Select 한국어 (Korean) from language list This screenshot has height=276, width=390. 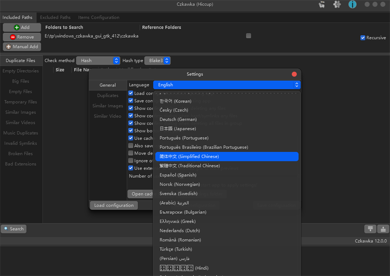pyautogui.click(x=227, y=101)
